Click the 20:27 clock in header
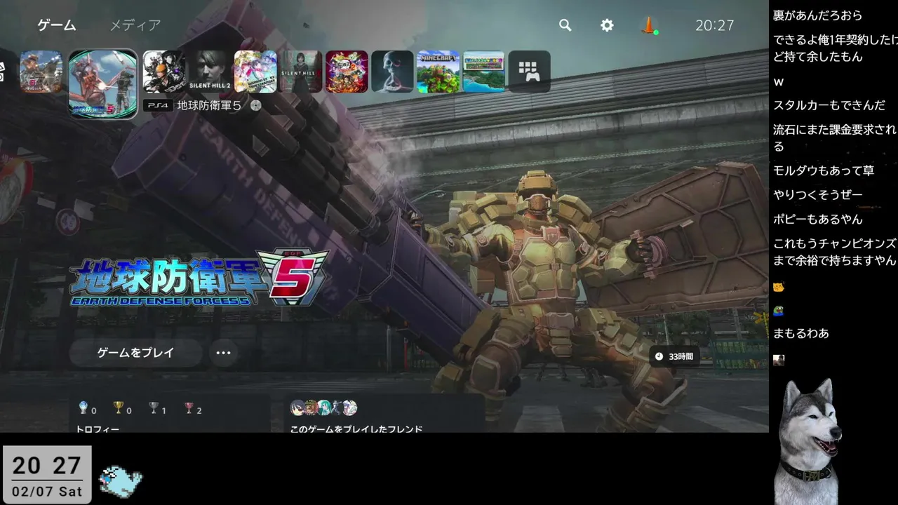Image resolution: width=898 pixels, height=505 pixels. pos(714,26)
